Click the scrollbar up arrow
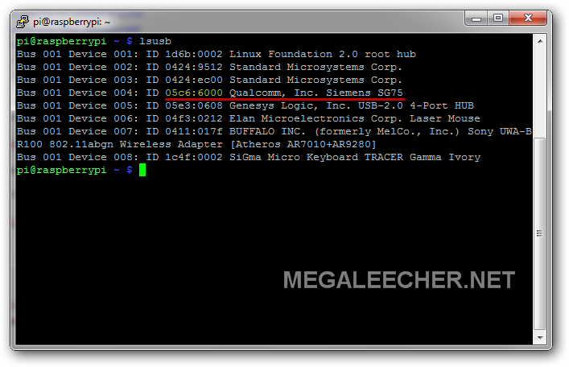 click(540, 41)
